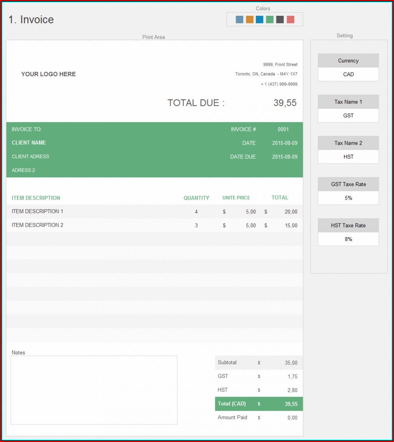Click the Total (CAD) green row

pyautogui.click(x=259, y=404)
